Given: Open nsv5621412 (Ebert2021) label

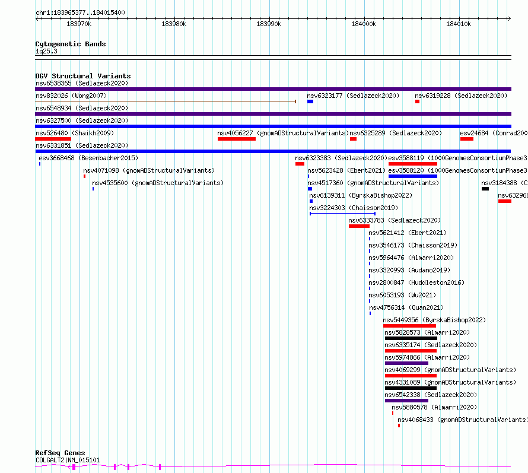Looking at the screenshot, I should click(408, 233).
